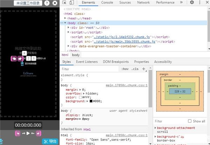Expand the background shorthand triangle

(x=87, y=101)
